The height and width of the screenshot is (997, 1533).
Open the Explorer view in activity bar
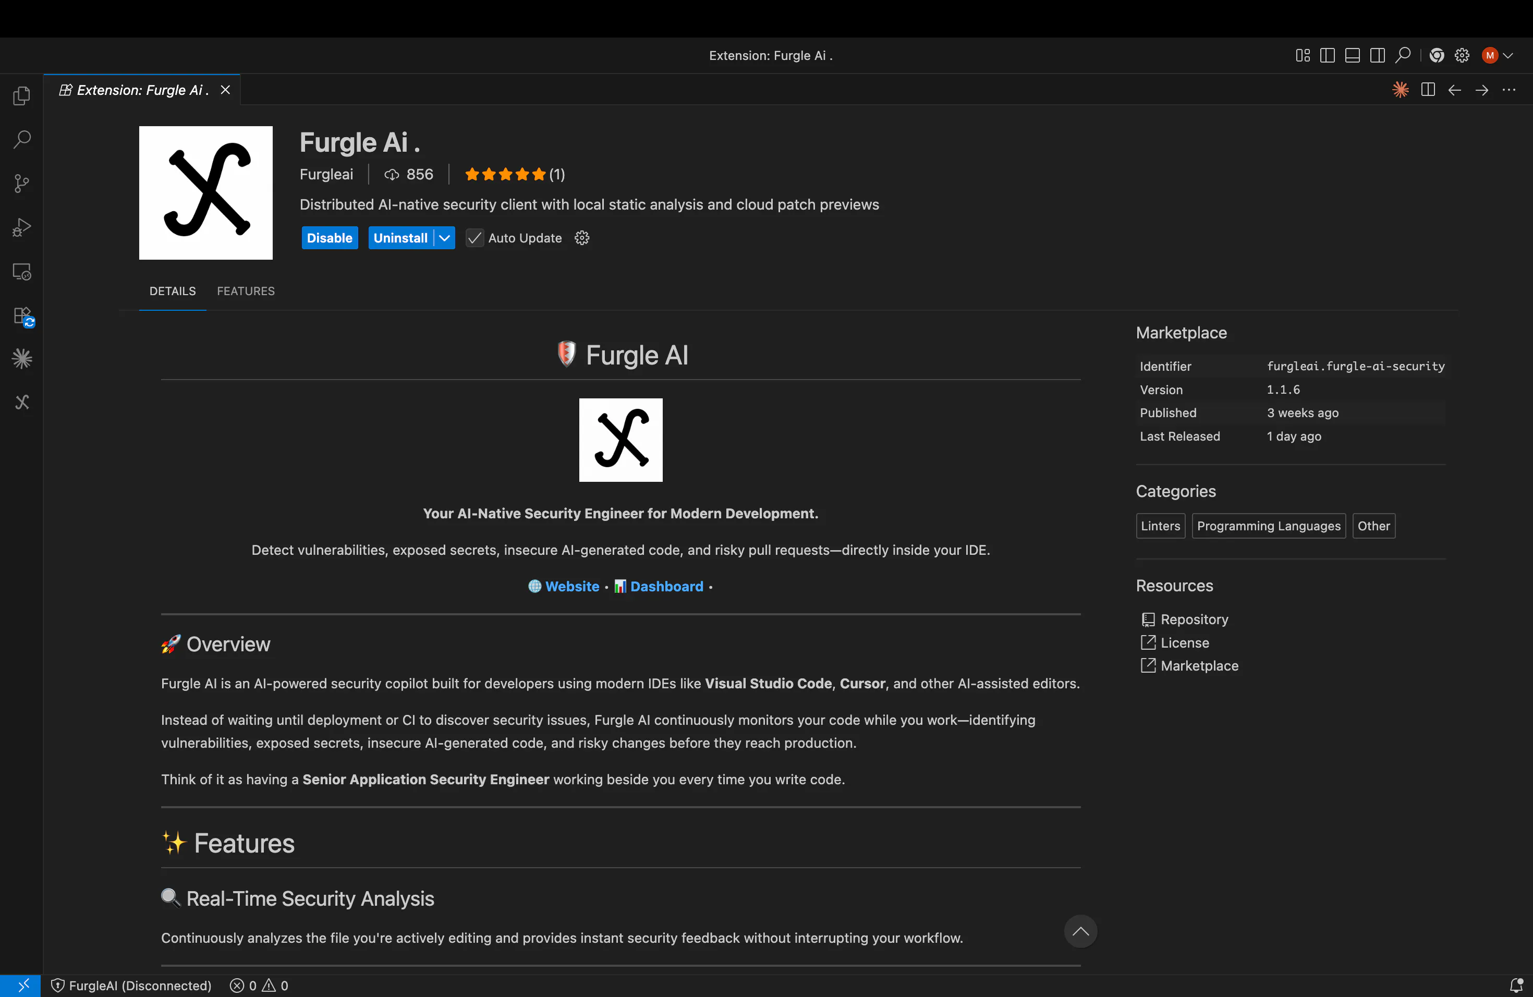click(22, 96)
